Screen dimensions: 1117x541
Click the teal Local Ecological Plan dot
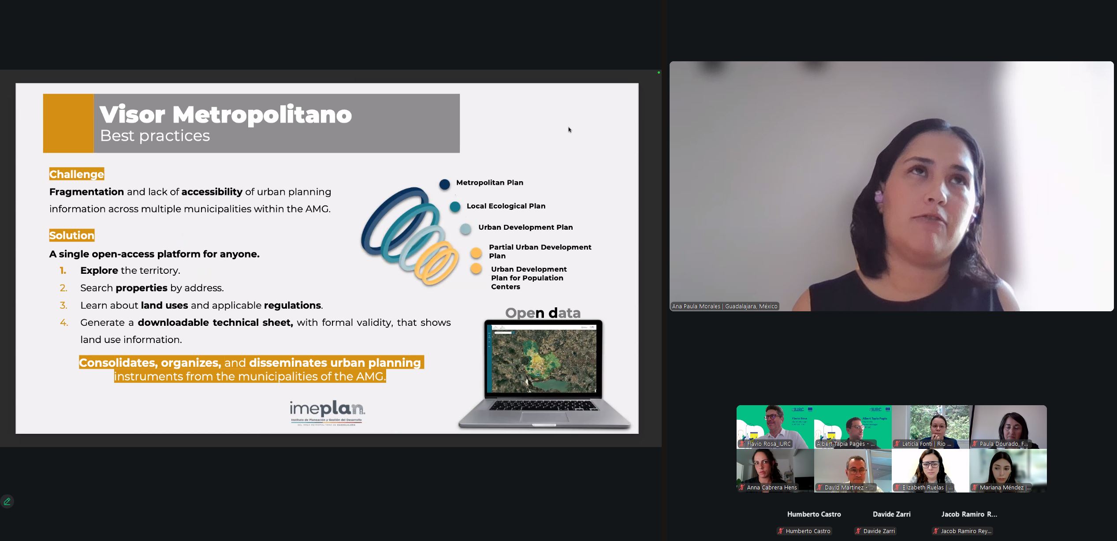[455, 207]
